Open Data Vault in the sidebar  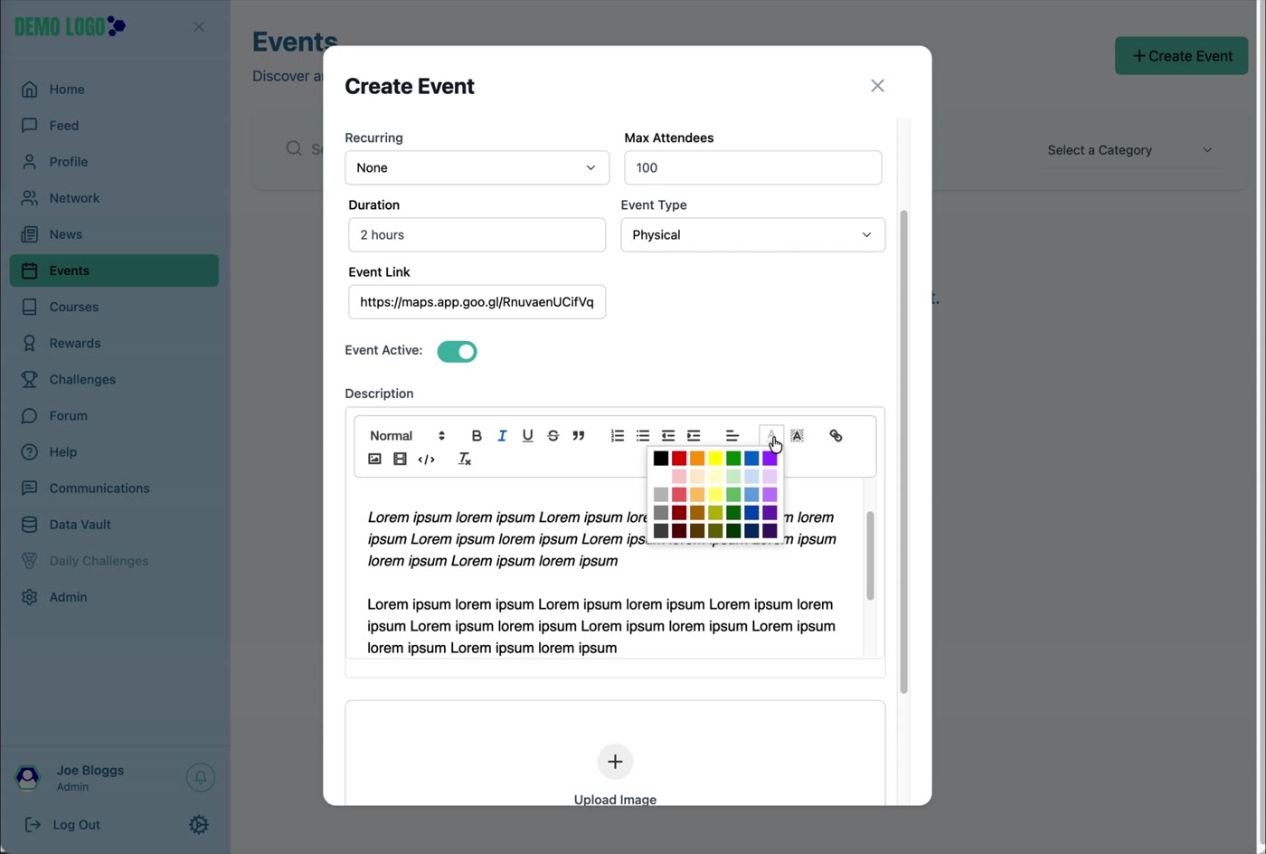click(114, 524)
